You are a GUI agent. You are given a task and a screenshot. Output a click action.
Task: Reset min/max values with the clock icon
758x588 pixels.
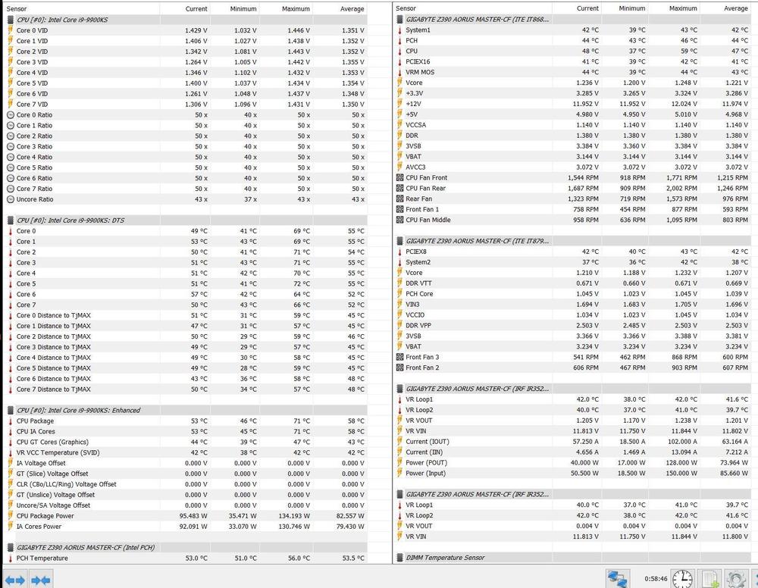pyautogui.click(x=682, y=580)
